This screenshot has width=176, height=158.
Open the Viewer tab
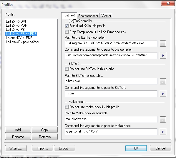pos(106,16)
